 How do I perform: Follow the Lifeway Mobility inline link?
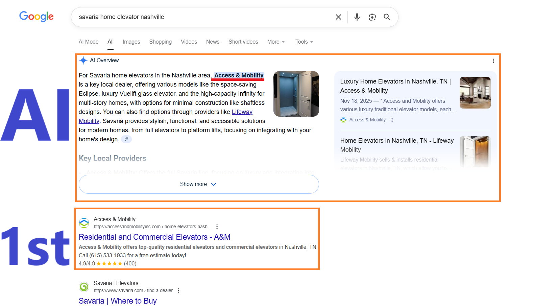point(242,112)
